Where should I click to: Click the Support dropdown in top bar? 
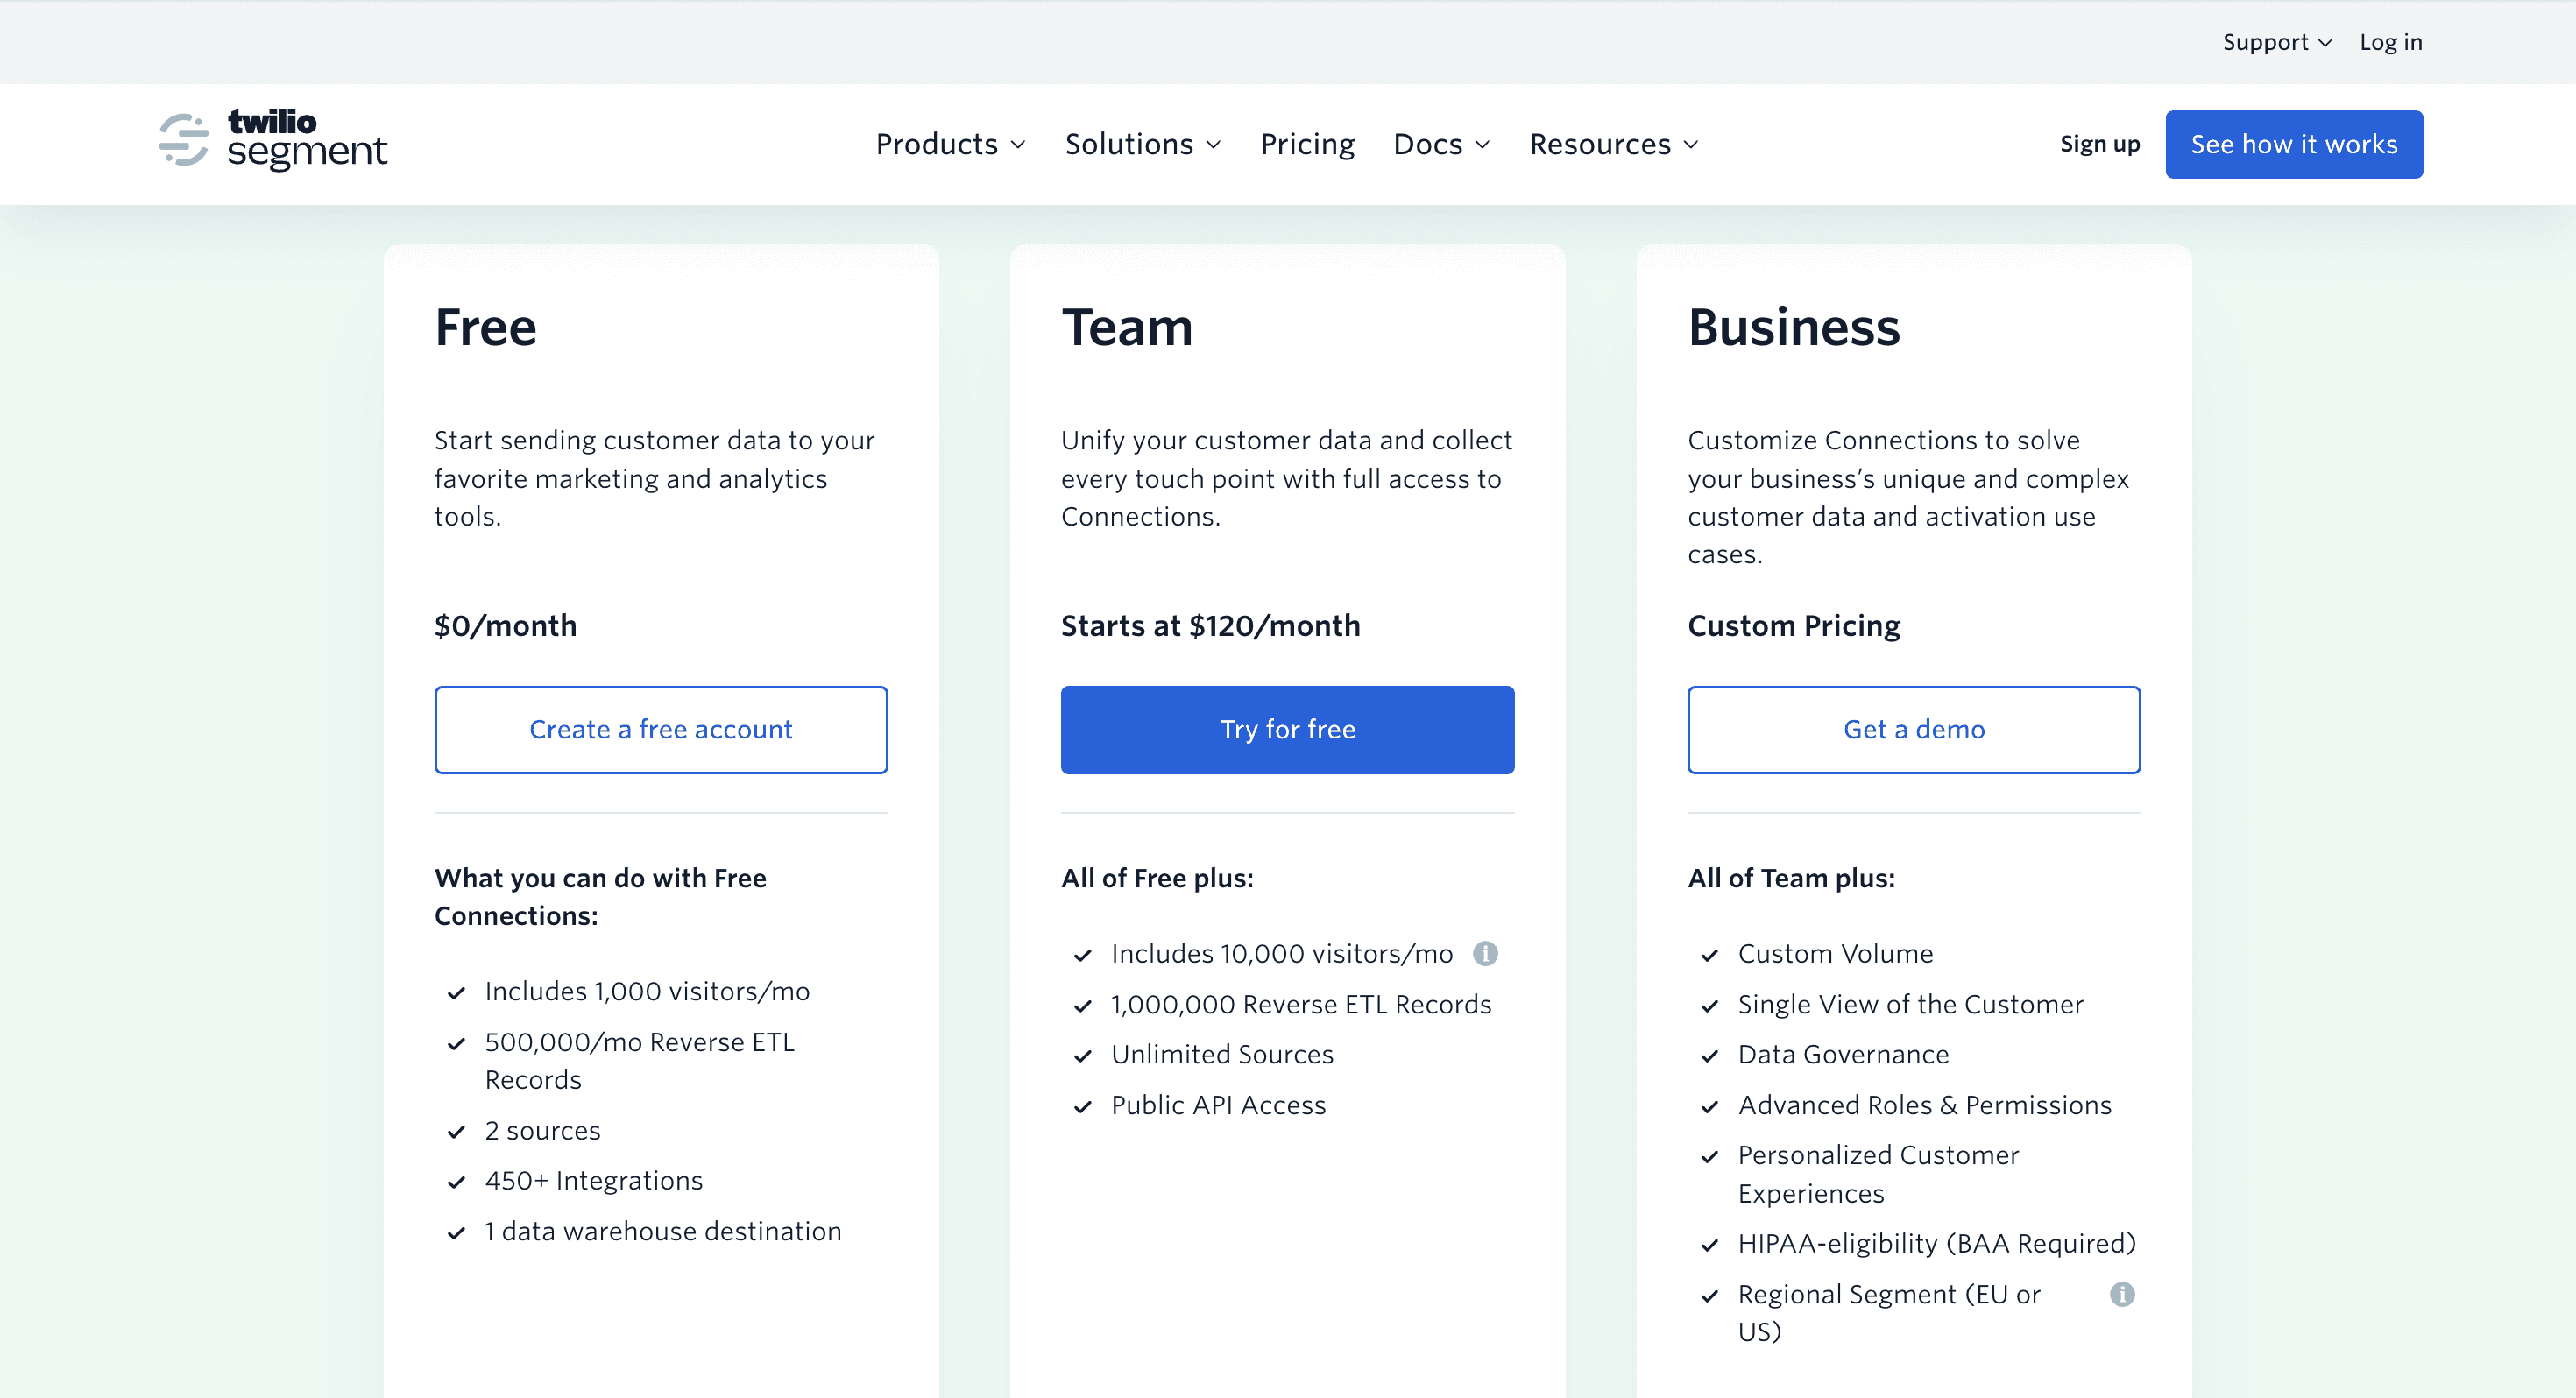click(2268, 43)
